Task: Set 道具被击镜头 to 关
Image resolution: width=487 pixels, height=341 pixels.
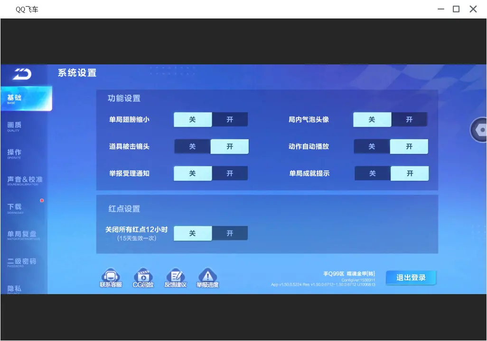Action: point(193,146)
